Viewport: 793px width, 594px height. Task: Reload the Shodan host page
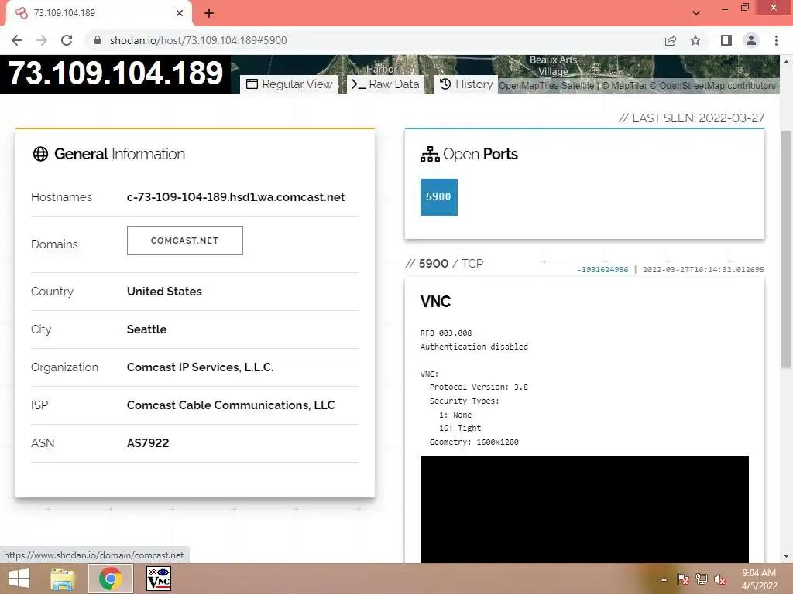[x=67, y=40]
